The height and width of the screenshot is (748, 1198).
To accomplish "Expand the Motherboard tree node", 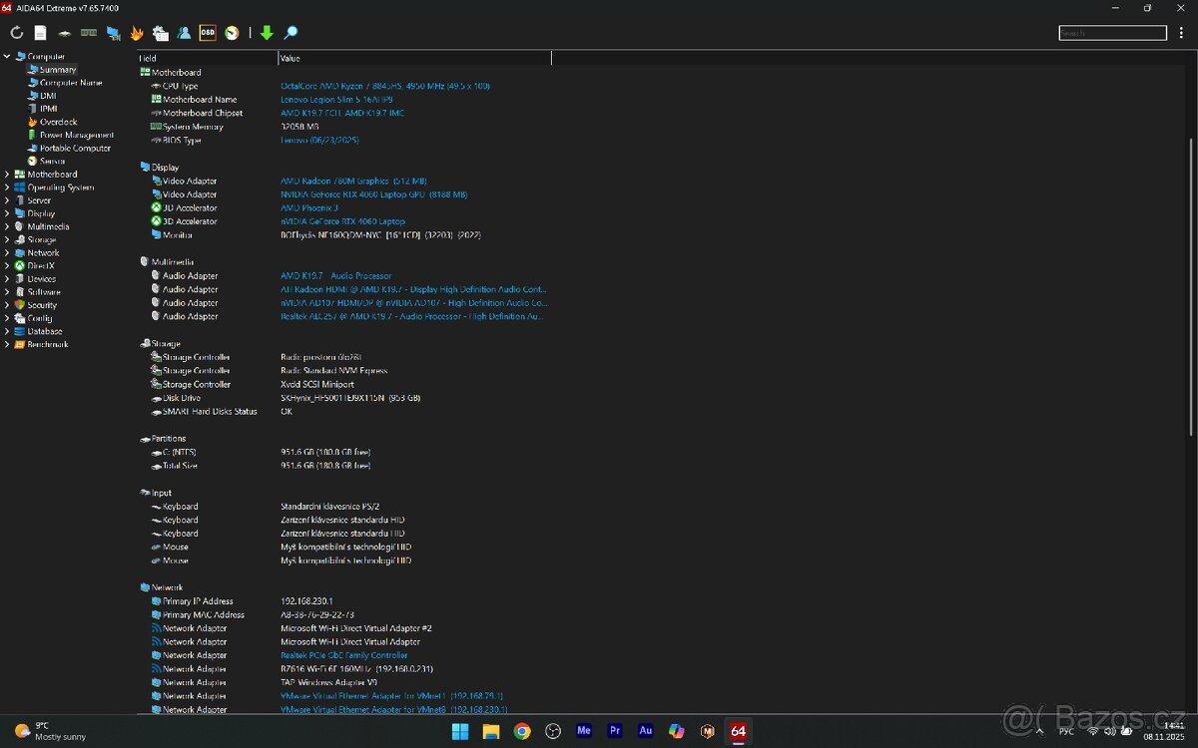I will click(x=8, y=174).
